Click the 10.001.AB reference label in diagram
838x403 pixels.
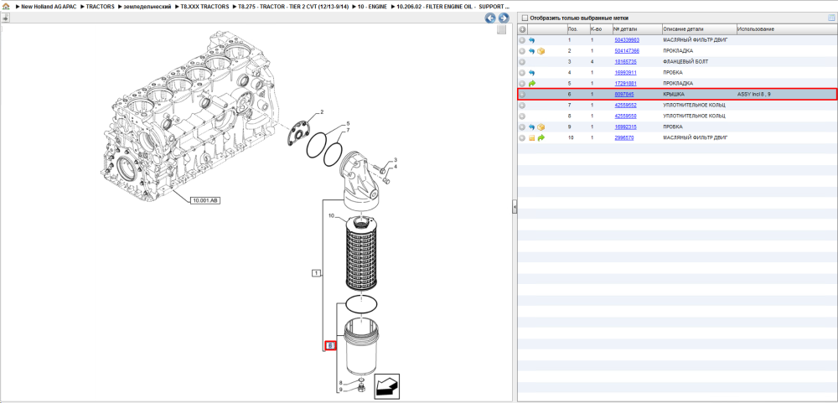(206, 200)
